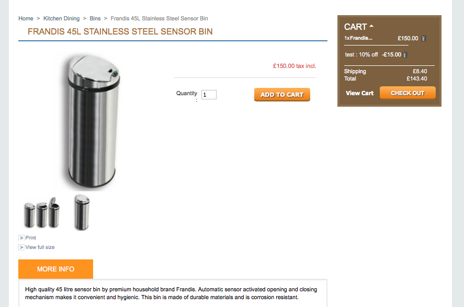Delete the Frandis item from cart
464x307 pixels.
[424, 39]
